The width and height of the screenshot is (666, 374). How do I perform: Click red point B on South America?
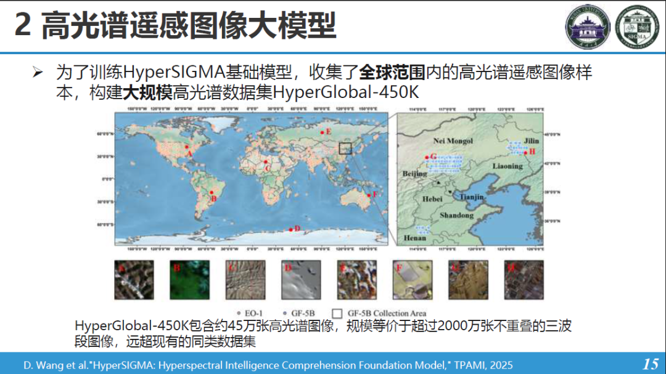[212, 193]
